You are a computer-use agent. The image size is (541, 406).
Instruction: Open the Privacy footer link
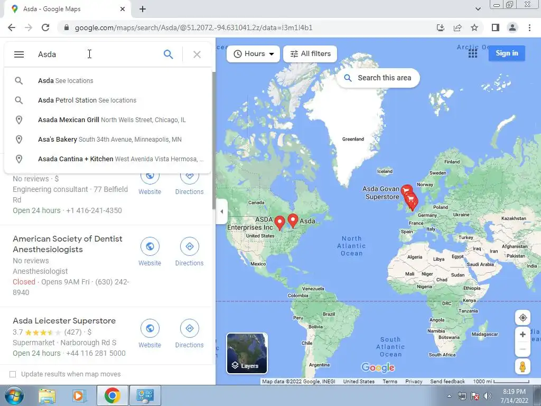coord(414,382)
